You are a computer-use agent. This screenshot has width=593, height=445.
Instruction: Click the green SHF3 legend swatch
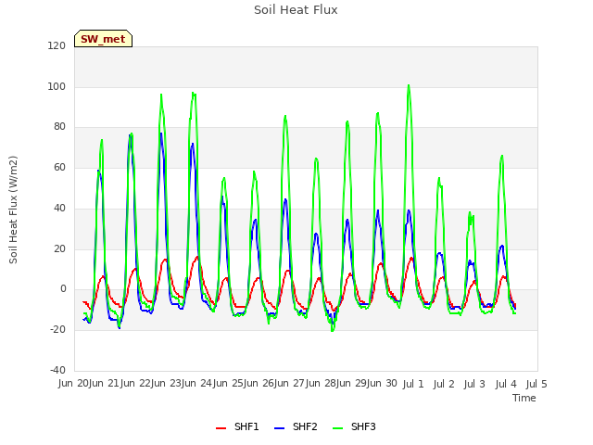point(337,427)
